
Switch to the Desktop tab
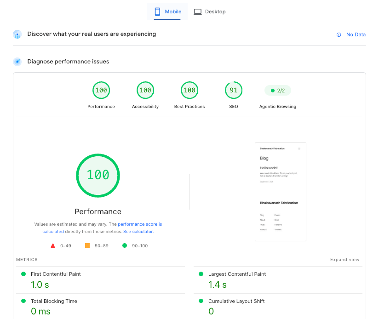pos(210,11)
